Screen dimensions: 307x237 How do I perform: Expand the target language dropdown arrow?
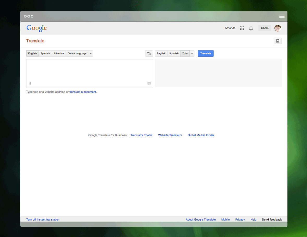pyautogui.click(x=192, y=53)
